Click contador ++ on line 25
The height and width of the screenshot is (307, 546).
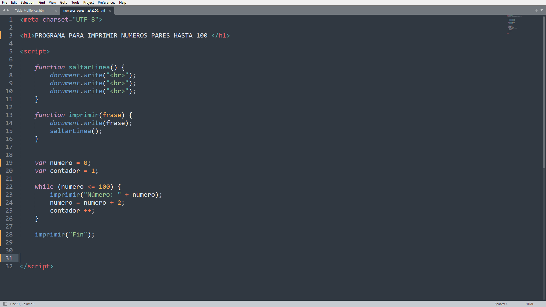click(72, 211)
